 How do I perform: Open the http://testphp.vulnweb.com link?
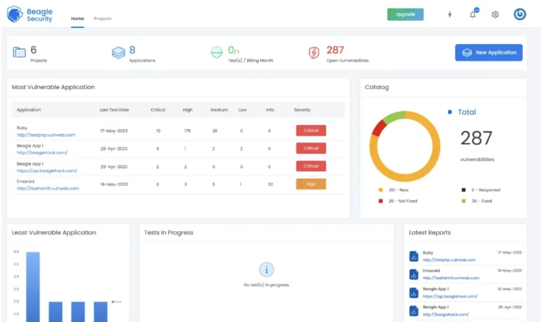pos(46,135)
